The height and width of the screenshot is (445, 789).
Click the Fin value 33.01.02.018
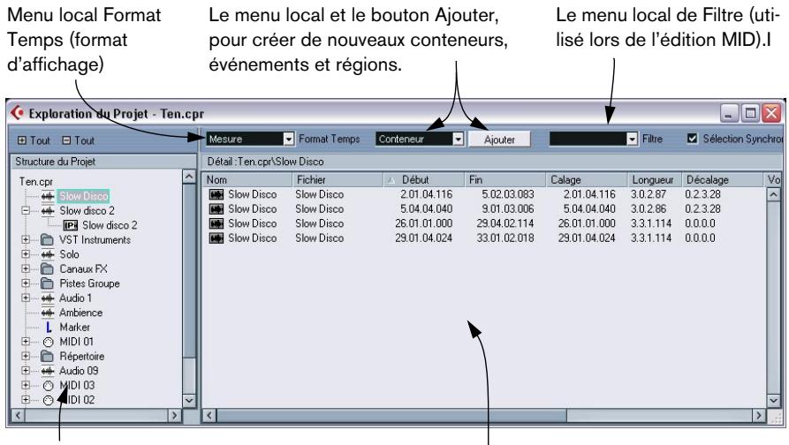click(x=505, y=238)
